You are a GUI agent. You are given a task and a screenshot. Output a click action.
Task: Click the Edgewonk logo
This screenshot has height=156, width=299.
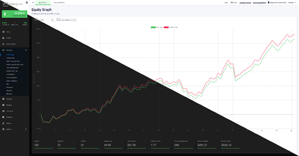click(x=12, y=4)
